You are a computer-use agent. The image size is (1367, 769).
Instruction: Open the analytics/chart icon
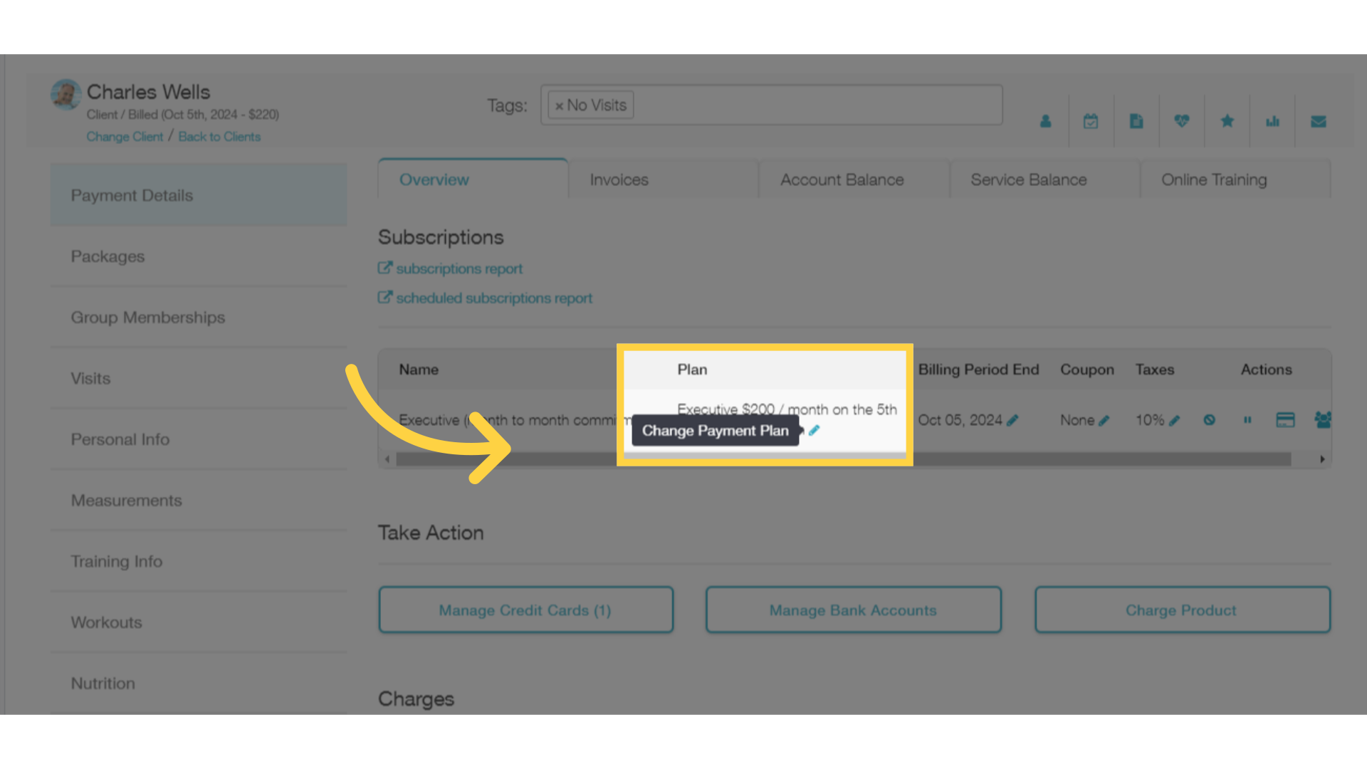click(x=1273, y=121)
